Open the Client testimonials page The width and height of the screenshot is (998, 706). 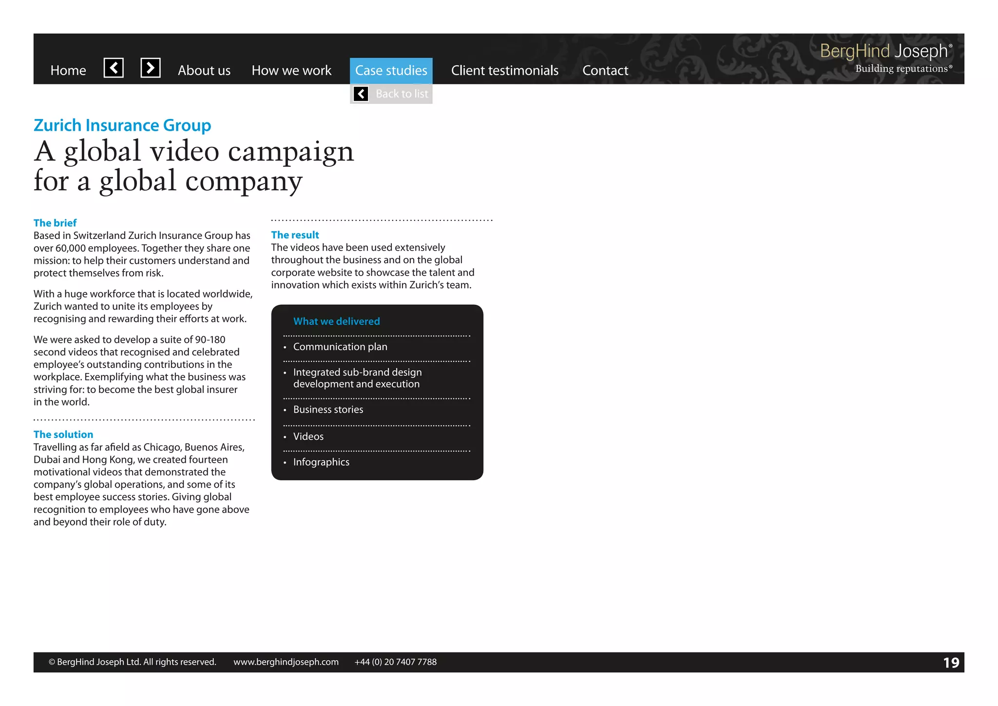(x=504, y=71)
